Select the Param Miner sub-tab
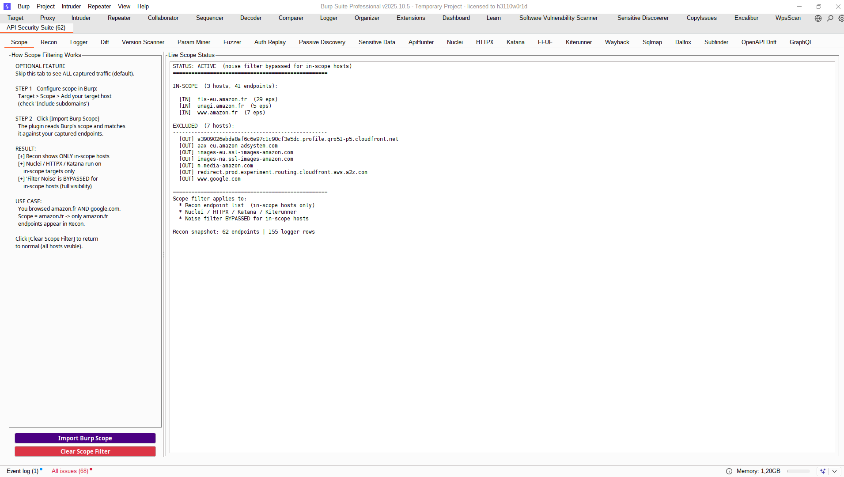844x477 pixels. [194, 42]
